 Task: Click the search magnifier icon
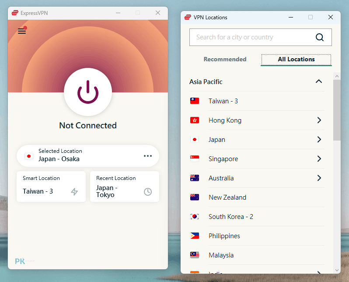point(320,37)
